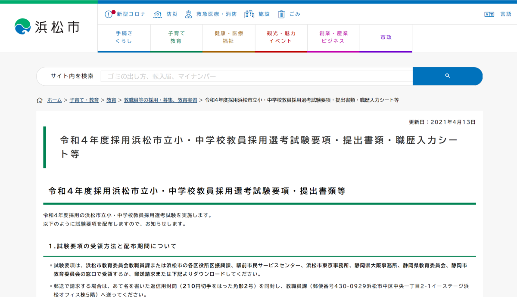Viewport: 517px width, 297px height.
Task: Click paragraph starting 以下のように試験要項を配布
Action: 115,224
